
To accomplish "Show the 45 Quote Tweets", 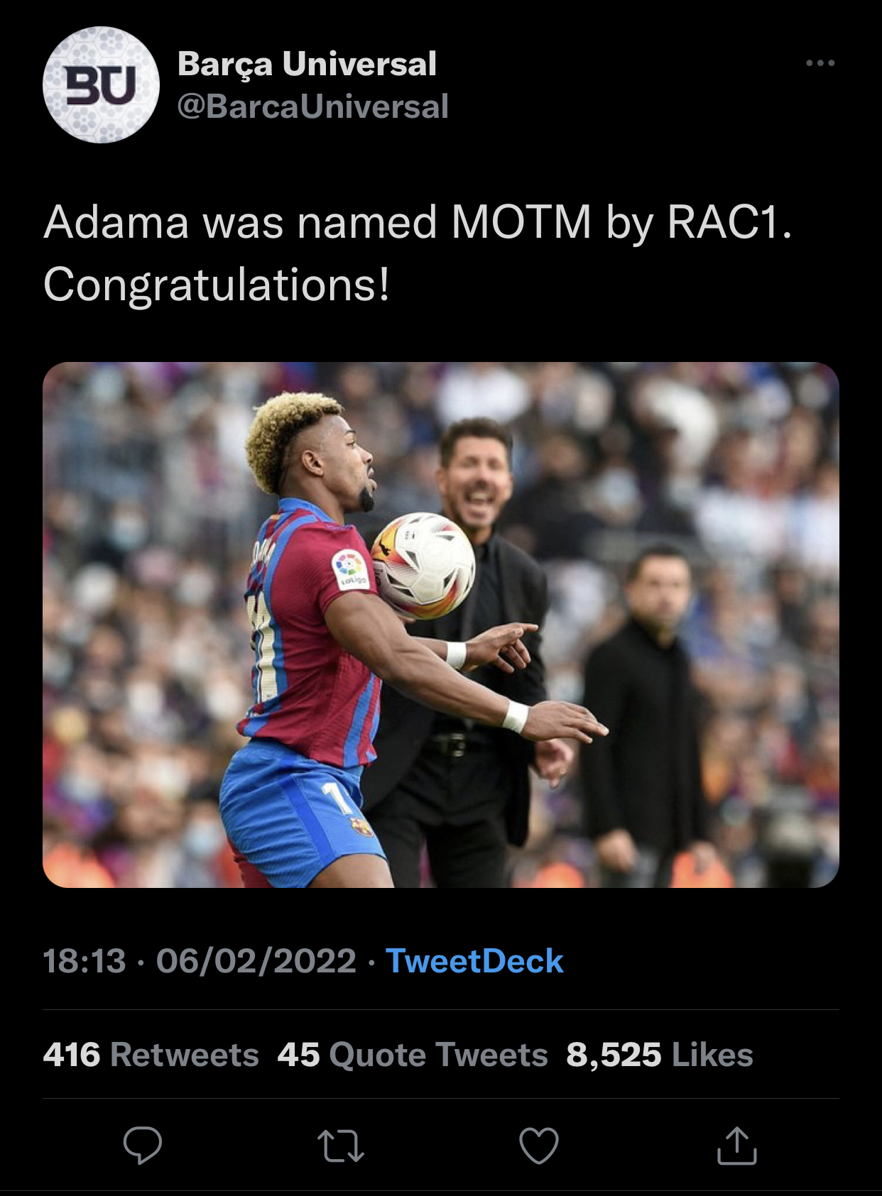I will pos(412,1055).
